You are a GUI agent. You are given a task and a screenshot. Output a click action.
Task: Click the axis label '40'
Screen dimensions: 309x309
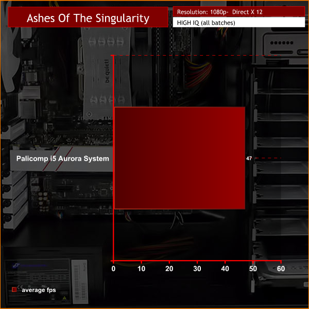225,269
